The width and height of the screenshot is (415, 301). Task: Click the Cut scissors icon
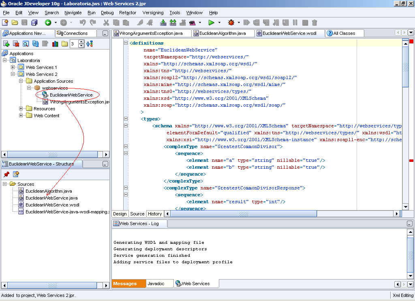[x=106, y=23]
